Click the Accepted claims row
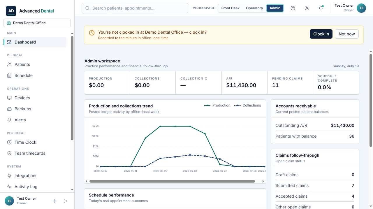This screenshot has width=373, height=209. point(315,196)
